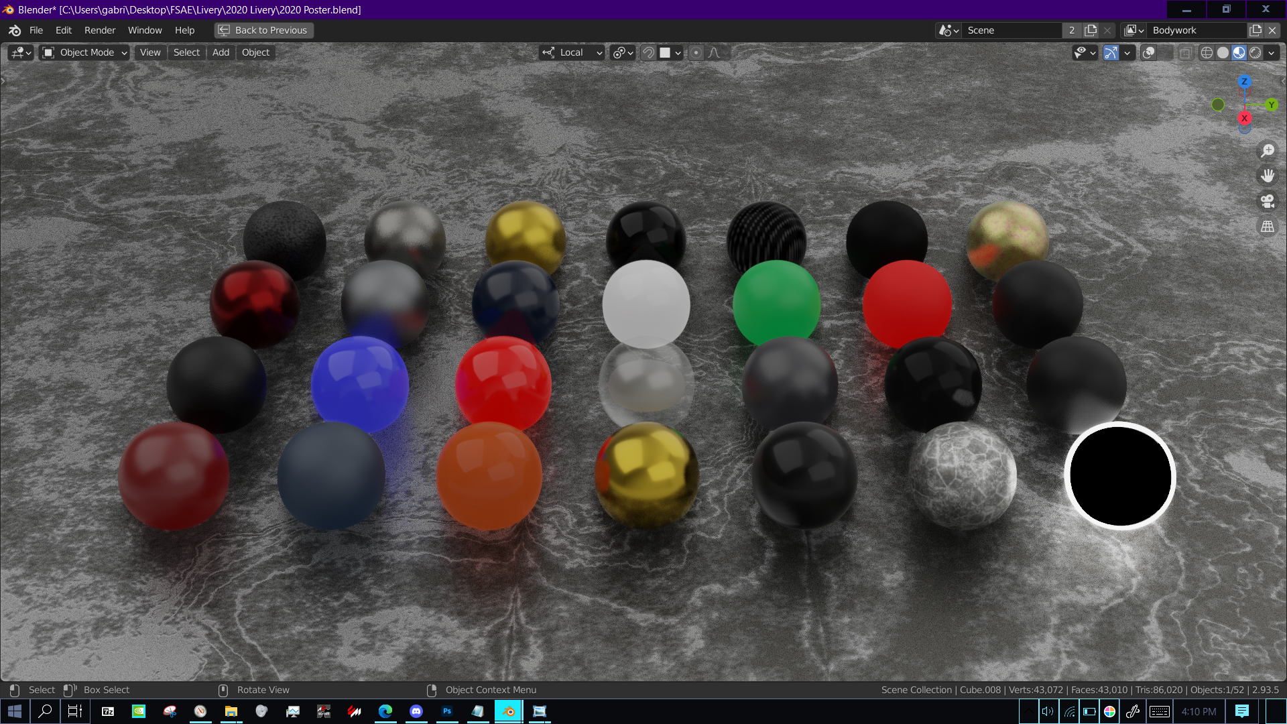
Task: Open the viewport View menu
Action: [150, 52]
